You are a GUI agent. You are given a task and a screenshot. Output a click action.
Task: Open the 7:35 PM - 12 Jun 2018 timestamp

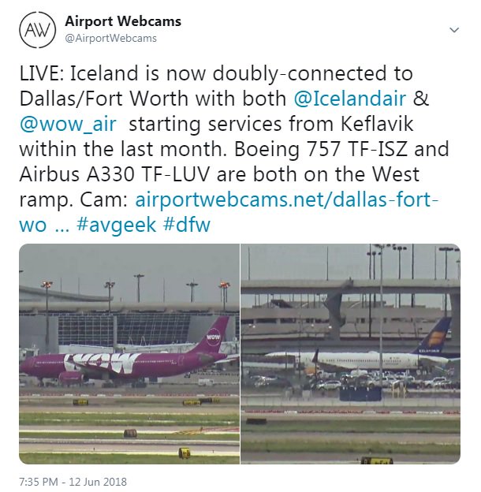73,482
